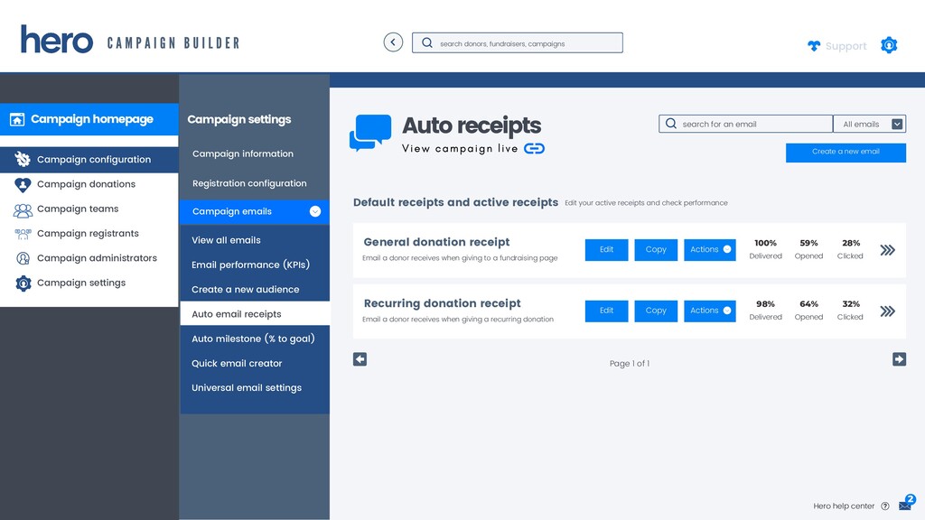925x520 pixels.
Task: Open Actions dropdown for General donation receipt
Action: point(710,249)
